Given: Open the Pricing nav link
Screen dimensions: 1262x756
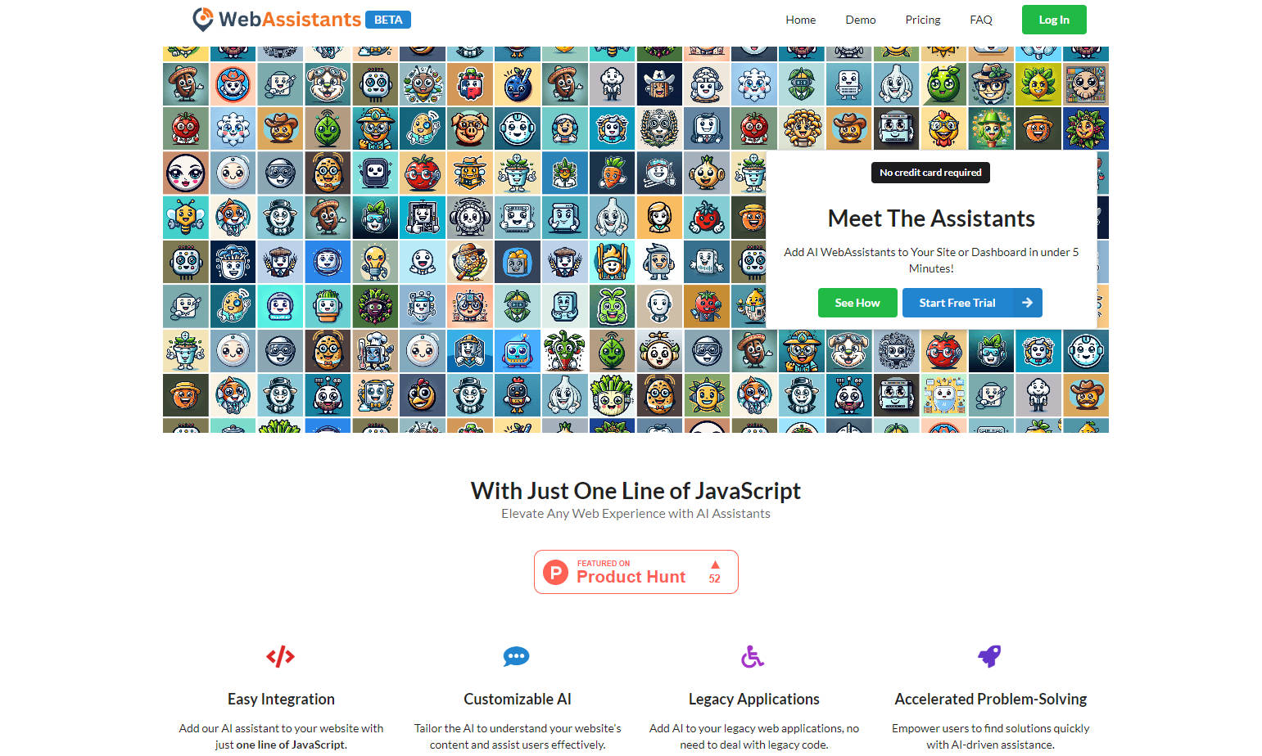Looking at the screenshot, I should pyautogui.click(x=922, y=20).
